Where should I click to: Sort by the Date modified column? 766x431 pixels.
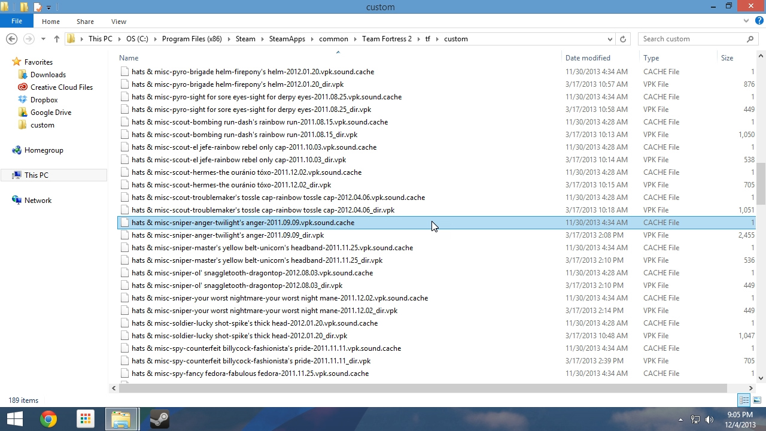pyautogui.click(x=588, y=58)
